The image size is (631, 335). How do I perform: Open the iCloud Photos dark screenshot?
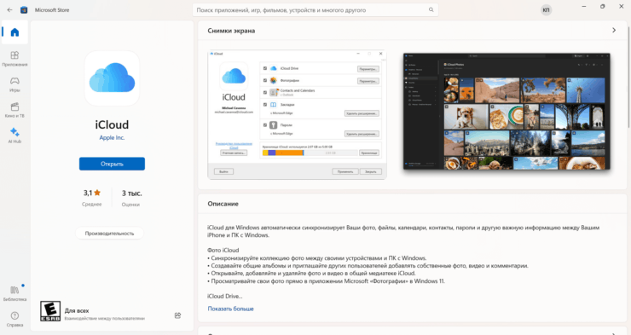tap(507, 112)
